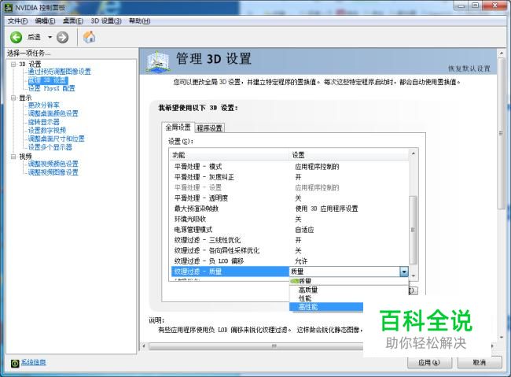Select 环境光吸收 row
Screen dimensions: 511x377
coord(290,219)
